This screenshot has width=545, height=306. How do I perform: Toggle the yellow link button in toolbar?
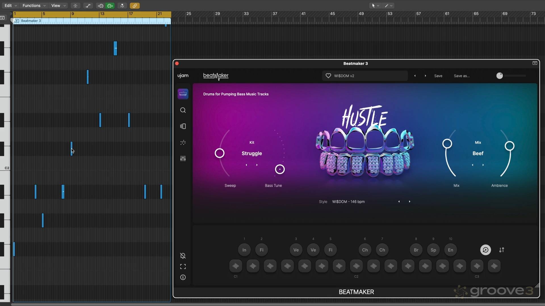(135, 6)
